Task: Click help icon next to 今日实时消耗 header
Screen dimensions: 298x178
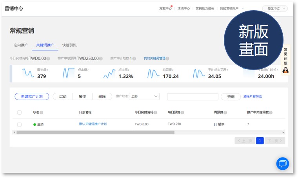Action: [155, 112]
